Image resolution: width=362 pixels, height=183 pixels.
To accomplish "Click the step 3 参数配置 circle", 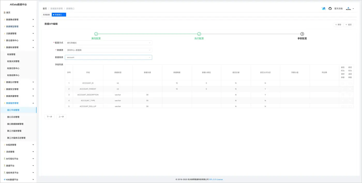I will click(x=302, y=34).
